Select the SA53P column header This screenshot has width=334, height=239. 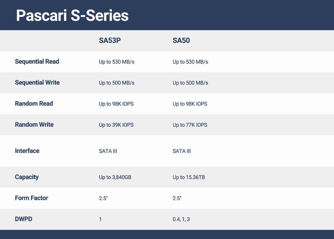pyautogui.click(x=110, y=41)
